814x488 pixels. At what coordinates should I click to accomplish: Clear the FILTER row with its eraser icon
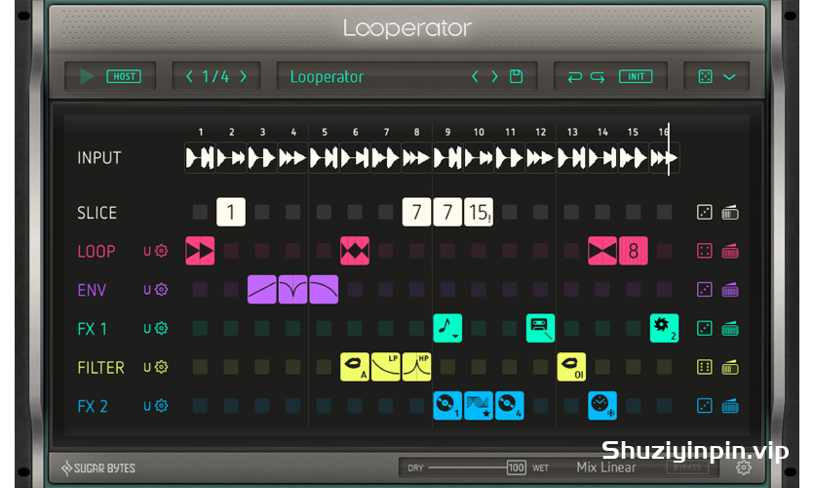[730, 367]
